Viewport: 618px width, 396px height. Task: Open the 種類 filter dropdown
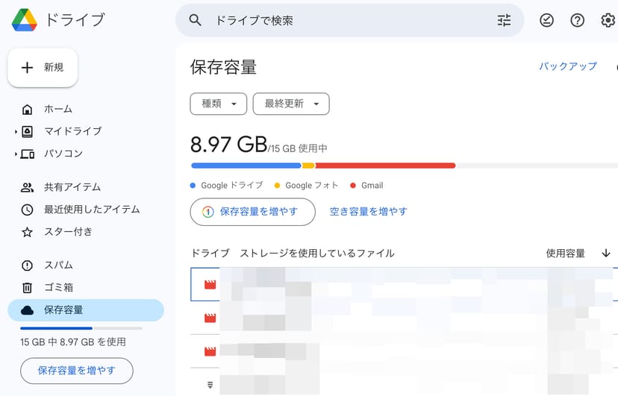(218, 104)
